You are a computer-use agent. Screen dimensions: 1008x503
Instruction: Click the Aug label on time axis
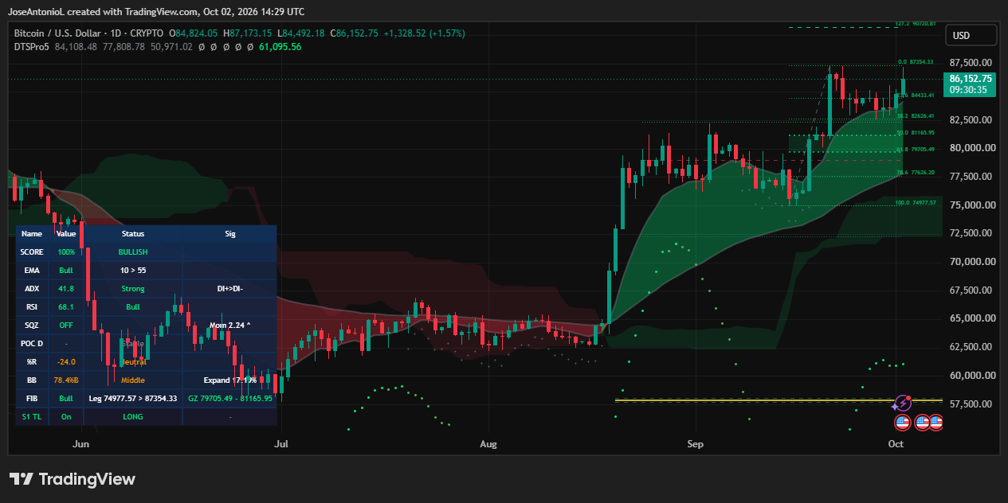[x=488, y=444]
